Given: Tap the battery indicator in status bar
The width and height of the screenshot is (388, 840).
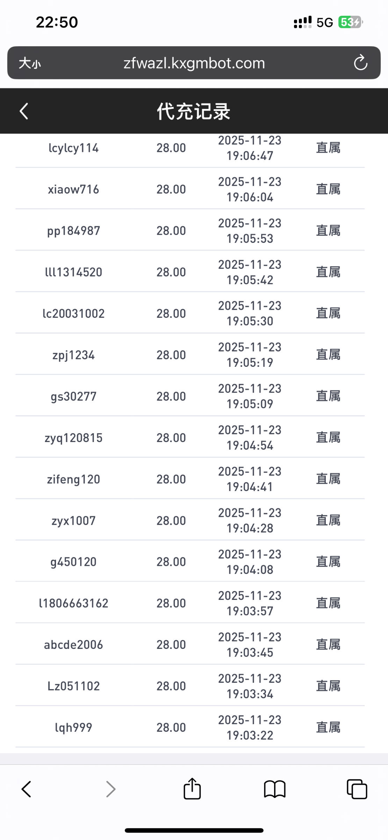Looking at the screenshot, I should [350, 22].
